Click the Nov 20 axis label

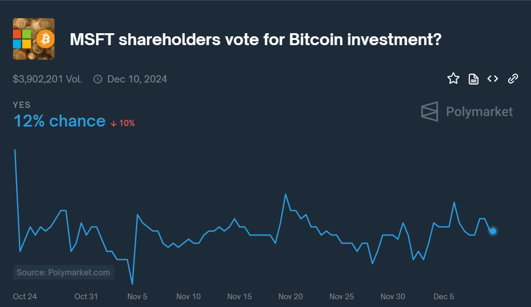[x=291, y=297]
